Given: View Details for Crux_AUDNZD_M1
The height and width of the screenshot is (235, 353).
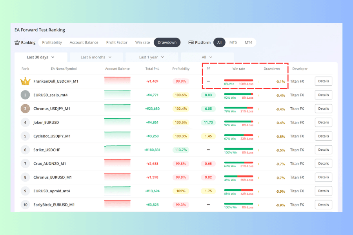Looking at the screenshot, I should click(324, 163).
